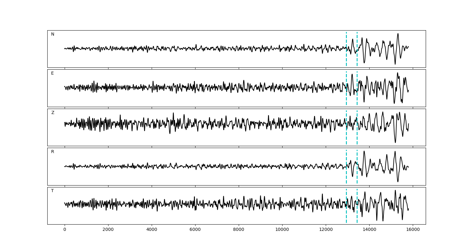The height and width of the screenshot is (252, 473).
Task: Click the 0 tick label on x-axis
Action: coord(65,230)
